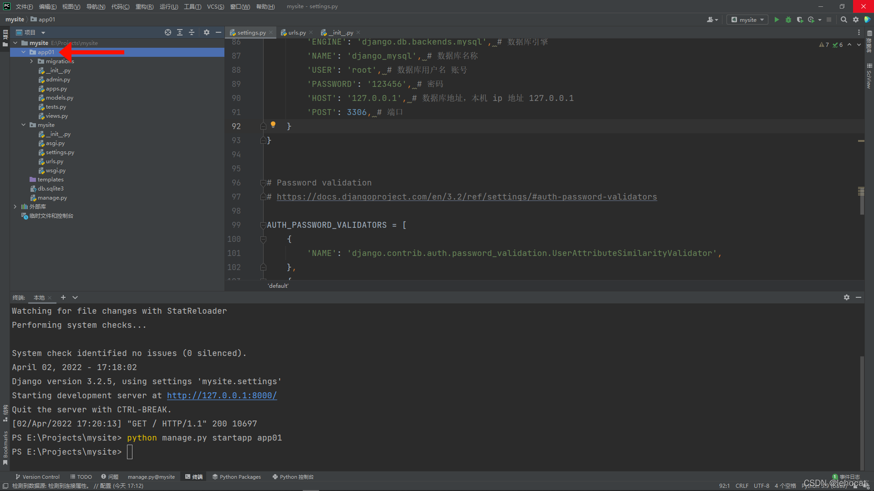Open the PyCharm application icon menu

click(7, 6)
